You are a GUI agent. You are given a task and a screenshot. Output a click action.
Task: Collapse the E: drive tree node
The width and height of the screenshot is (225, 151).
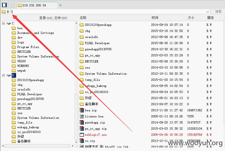pos(3,75)
